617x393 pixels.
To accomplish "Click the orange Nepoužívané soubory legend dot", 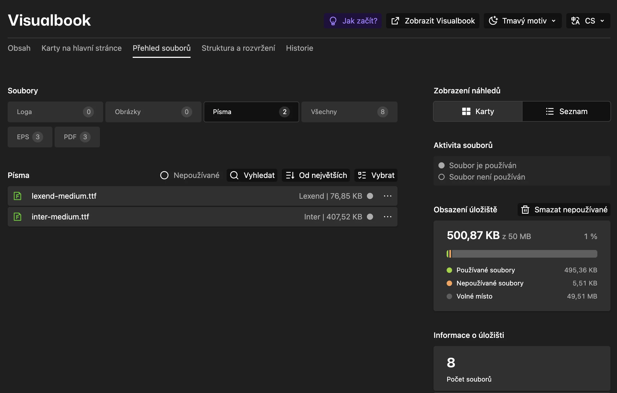I will (x=449, y=283).
